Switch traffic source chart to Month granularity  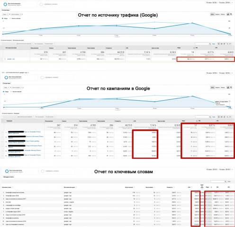click(223, 14)
